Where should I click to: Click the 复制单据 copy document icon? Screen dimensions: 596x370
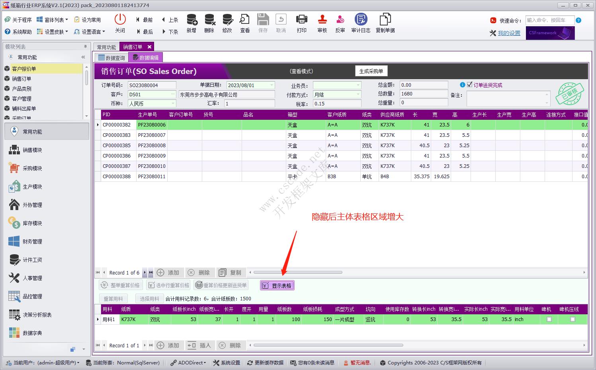385,20
